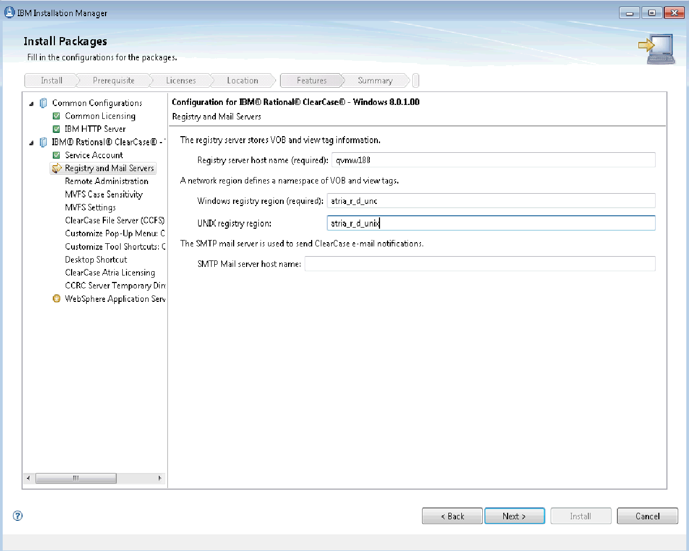Select Customize Tool Shortcuts item
Screen dimensions: 689x551
(x=115, y=246)
